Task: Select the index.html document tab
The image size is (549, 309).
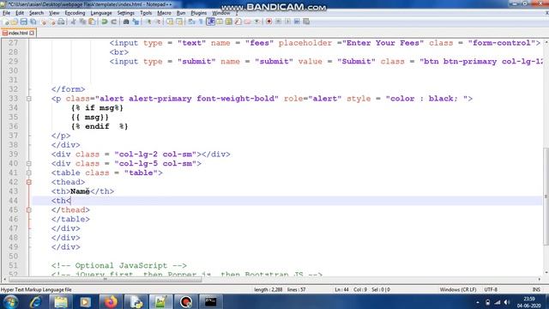Action: point(18,33)
